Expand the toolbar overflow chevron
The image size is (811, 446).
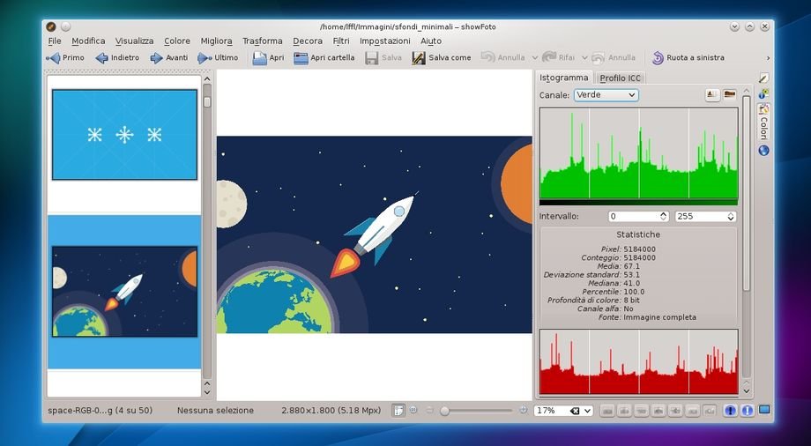pyautogui.click(x=768, y=58)
